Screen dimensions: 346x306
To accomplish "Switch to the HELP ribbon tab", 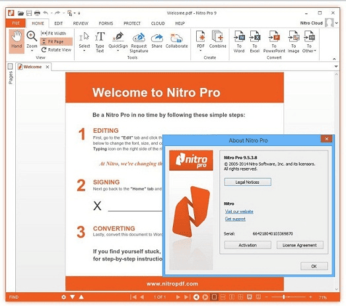I will (180, 23).
